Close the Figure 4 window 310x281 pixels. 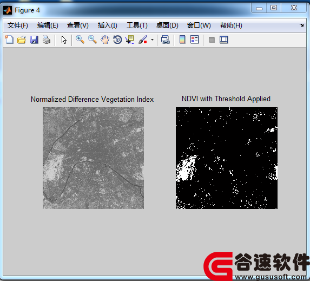[294, 8]
